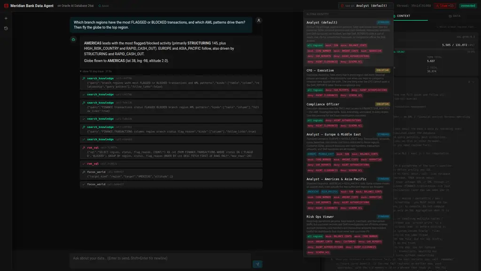
Task: Click the send message arrow button
Action: (257, 264)
